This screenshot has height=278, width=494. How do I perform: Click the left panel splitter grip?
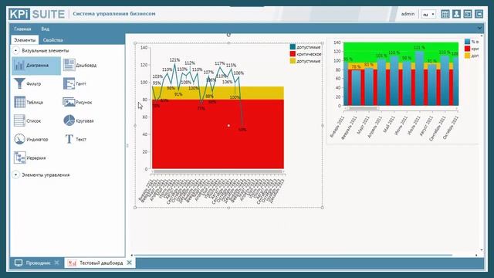click(127, 146)
